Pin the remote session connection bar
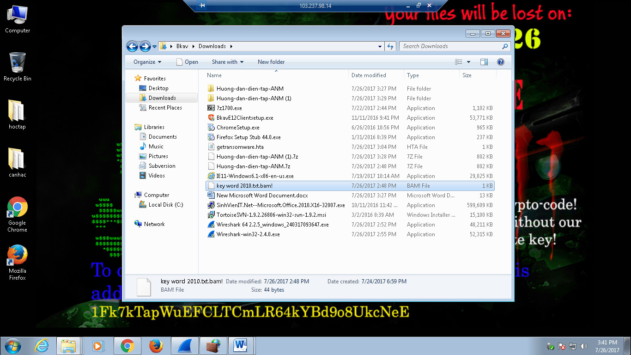The width and height of the screenshot is (631, 355). pyautogui.click(x=202, y=6)
